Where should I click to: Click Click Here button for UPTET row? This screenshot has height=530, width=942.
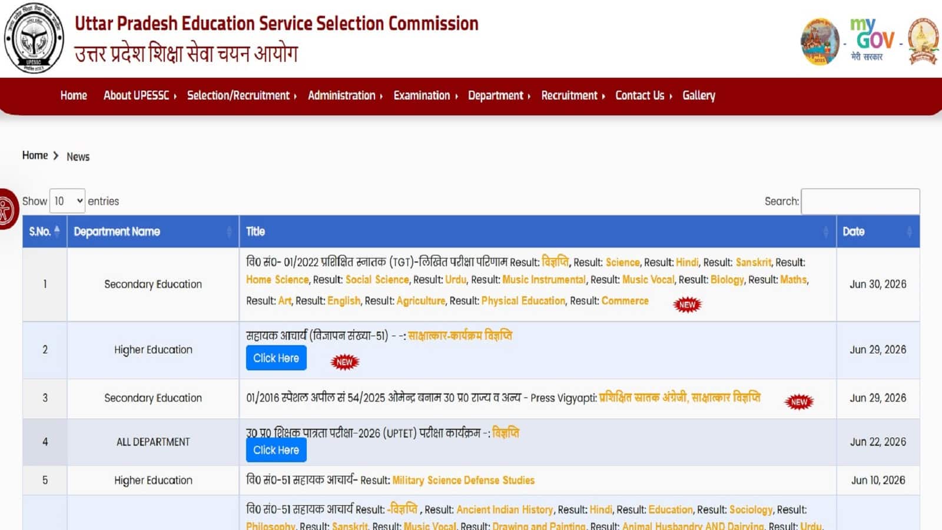pyautogui.click(x=276, y=450)
